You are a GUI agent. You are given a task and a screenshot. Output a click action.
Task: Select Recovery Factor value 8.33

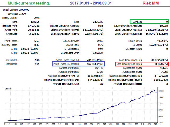click(37, 45)
